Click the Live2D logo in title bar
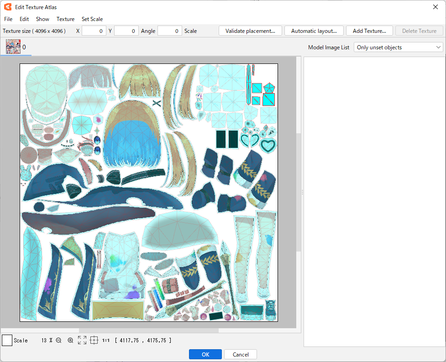Viewport: 446px width, 362px height. tap(8, 7)
